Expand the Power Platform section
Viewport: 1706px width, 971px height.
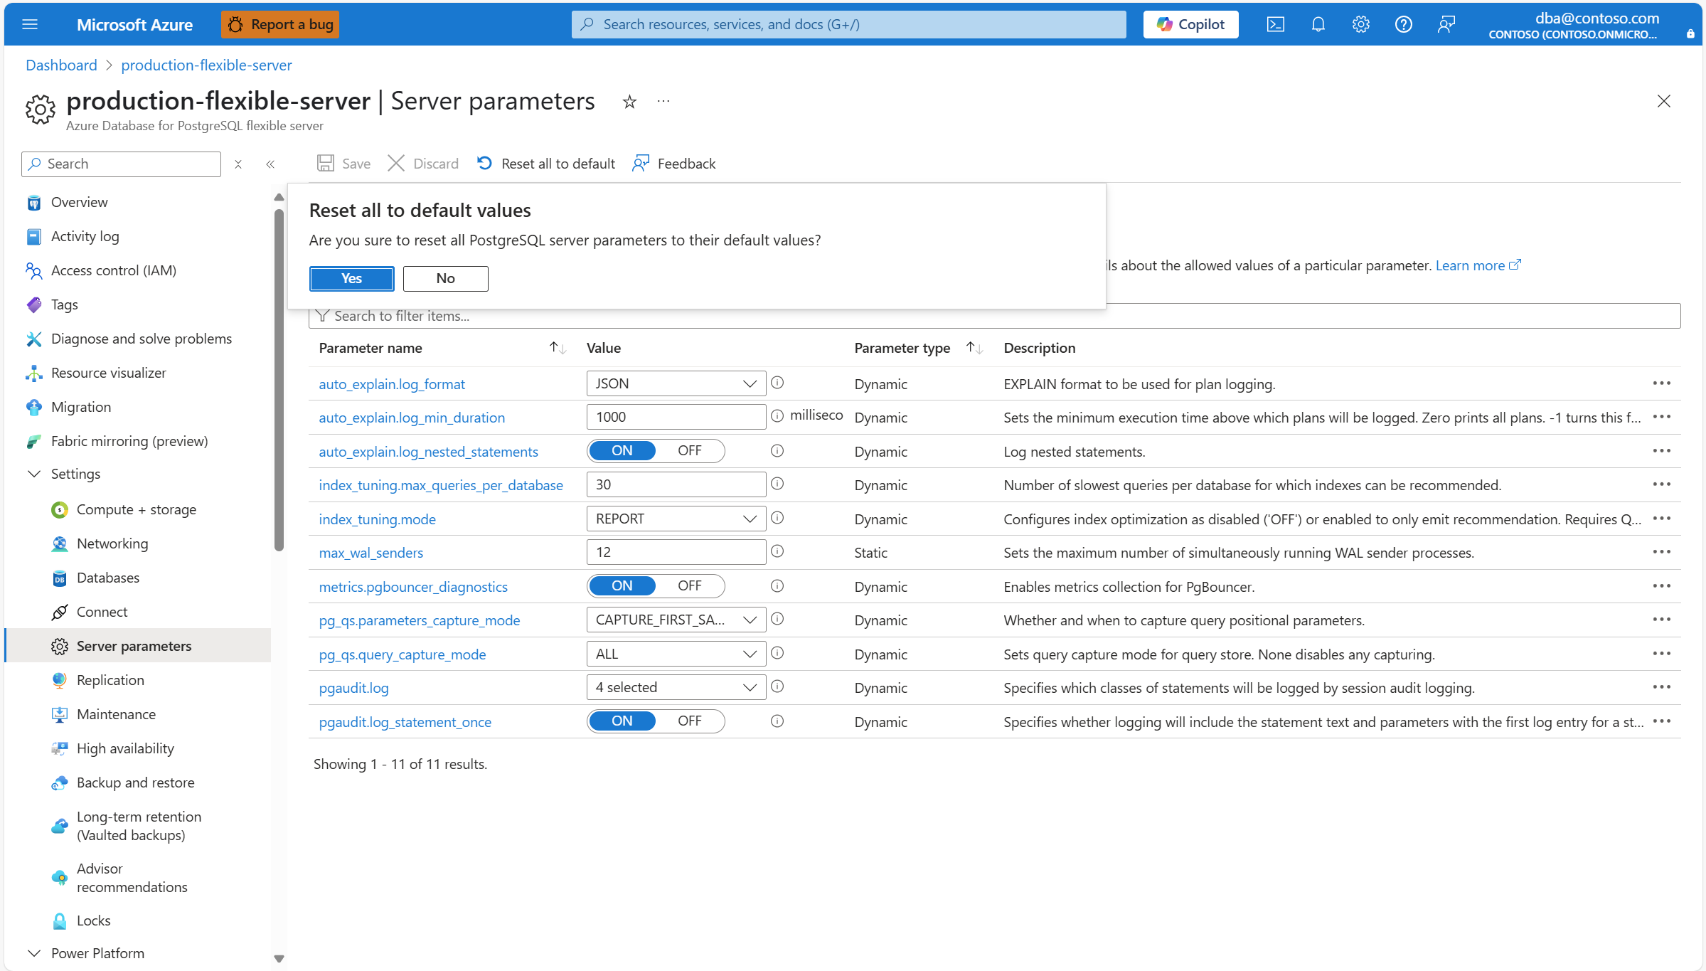(33, 953)
